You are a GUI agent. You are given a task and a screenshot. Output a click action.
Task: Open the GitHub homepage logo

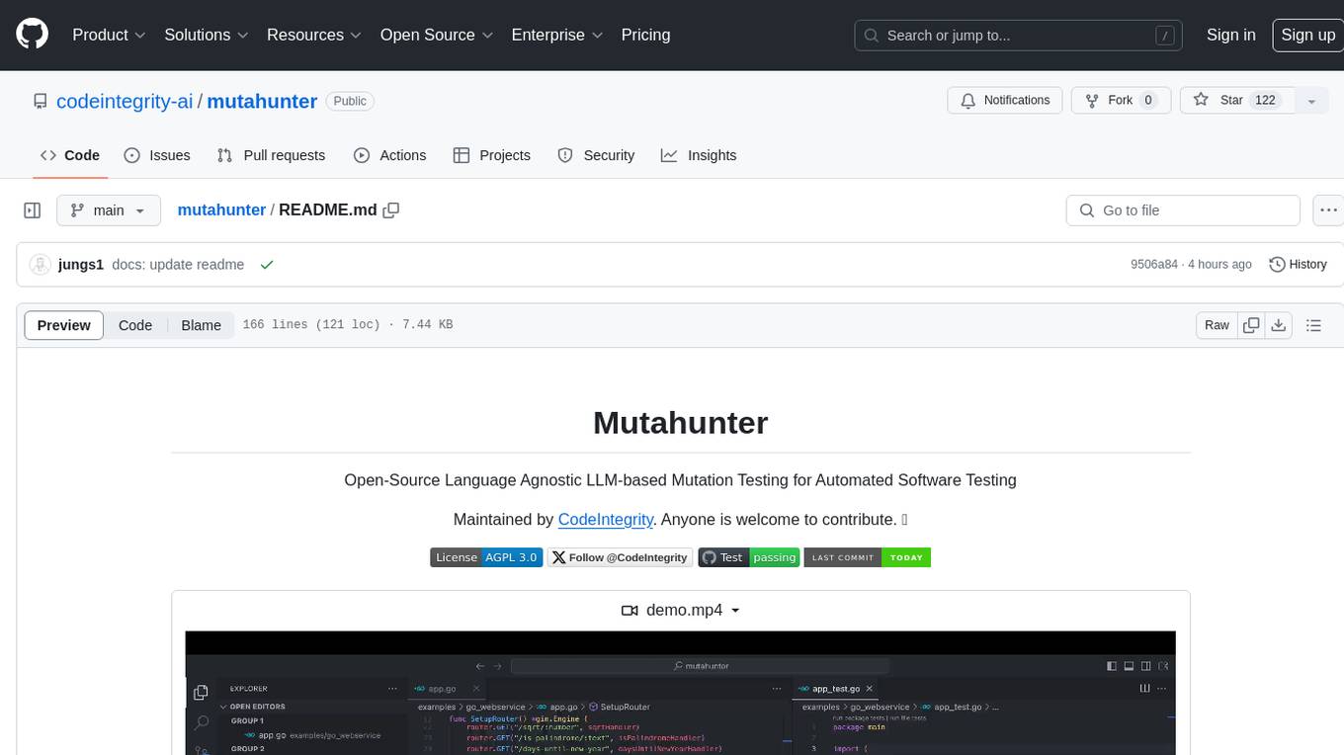32,35
